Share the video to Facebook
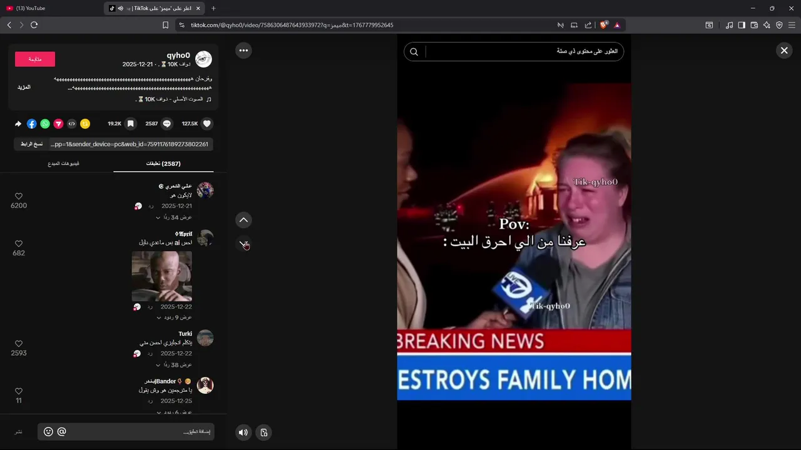 click(x=31, y=124)
